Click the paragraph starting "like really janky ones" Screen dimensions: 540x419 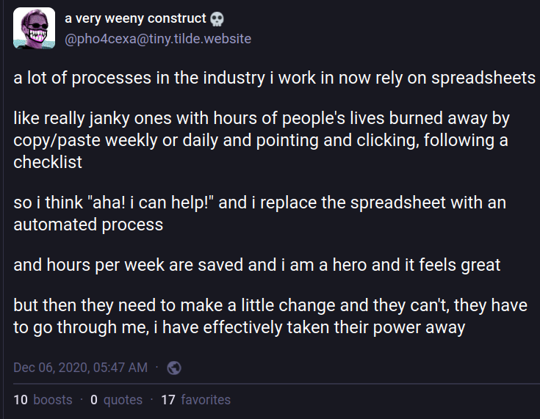pos(261,139)
